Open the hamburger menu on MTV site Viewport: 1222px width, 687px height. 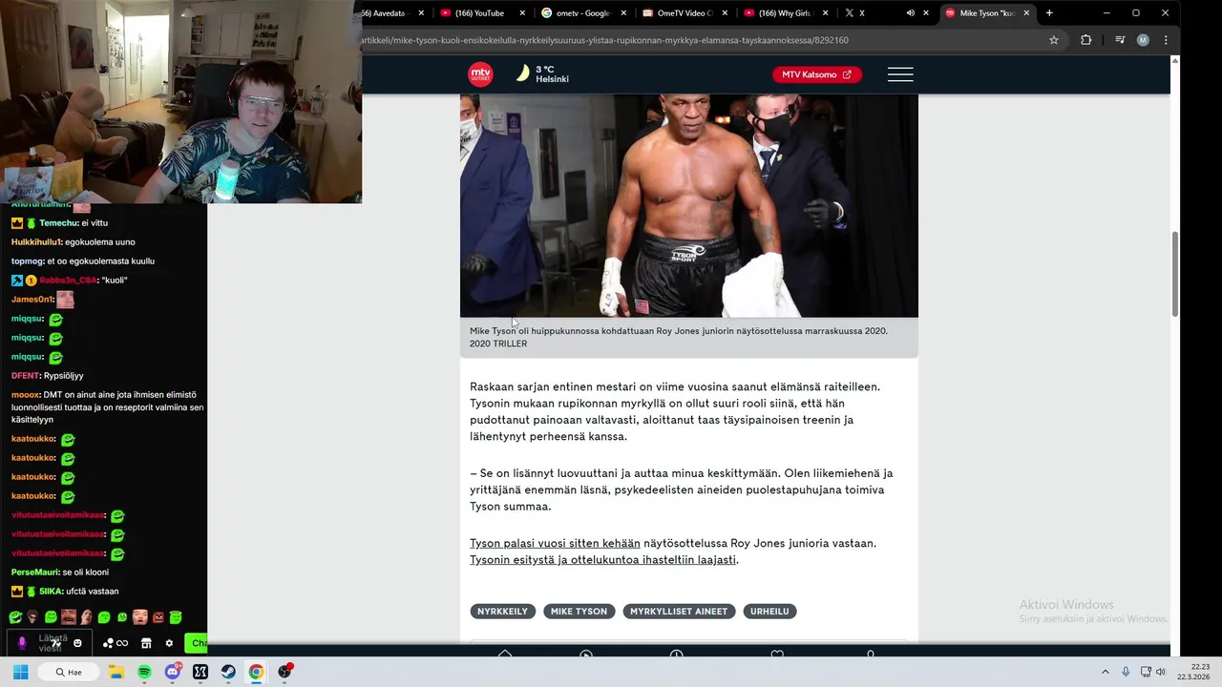point(900,74)
